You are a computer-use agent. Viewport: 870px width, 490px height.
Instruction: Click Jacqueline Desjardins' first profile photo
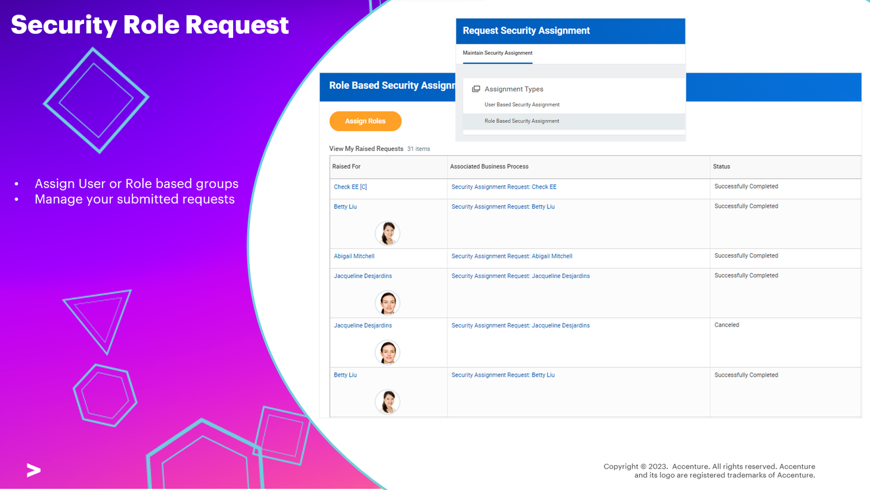387,302
